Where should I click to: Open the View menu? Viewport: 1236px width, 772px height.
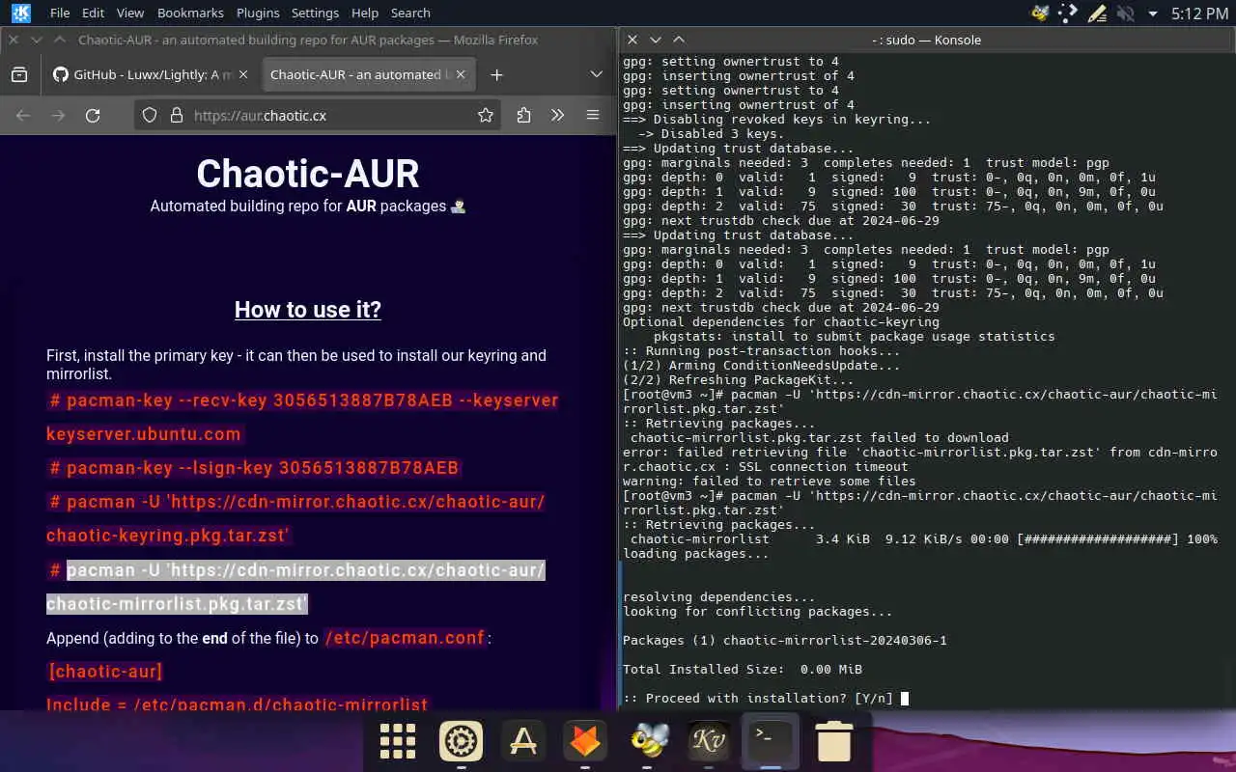click(129, 13)
